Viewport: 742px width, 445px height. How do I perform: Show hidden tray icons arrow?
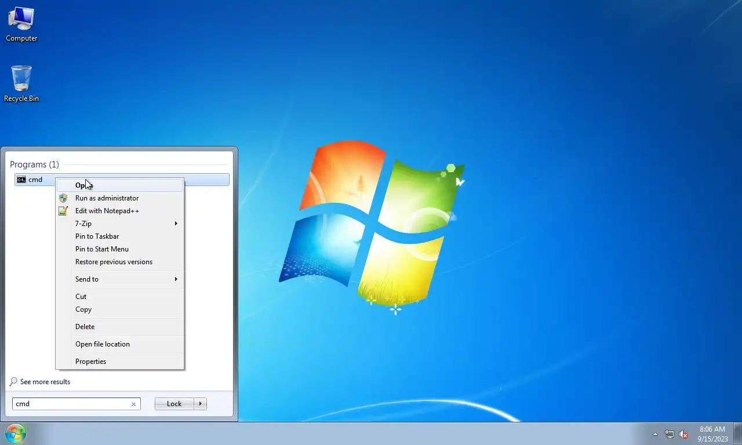tap(655, 434)
